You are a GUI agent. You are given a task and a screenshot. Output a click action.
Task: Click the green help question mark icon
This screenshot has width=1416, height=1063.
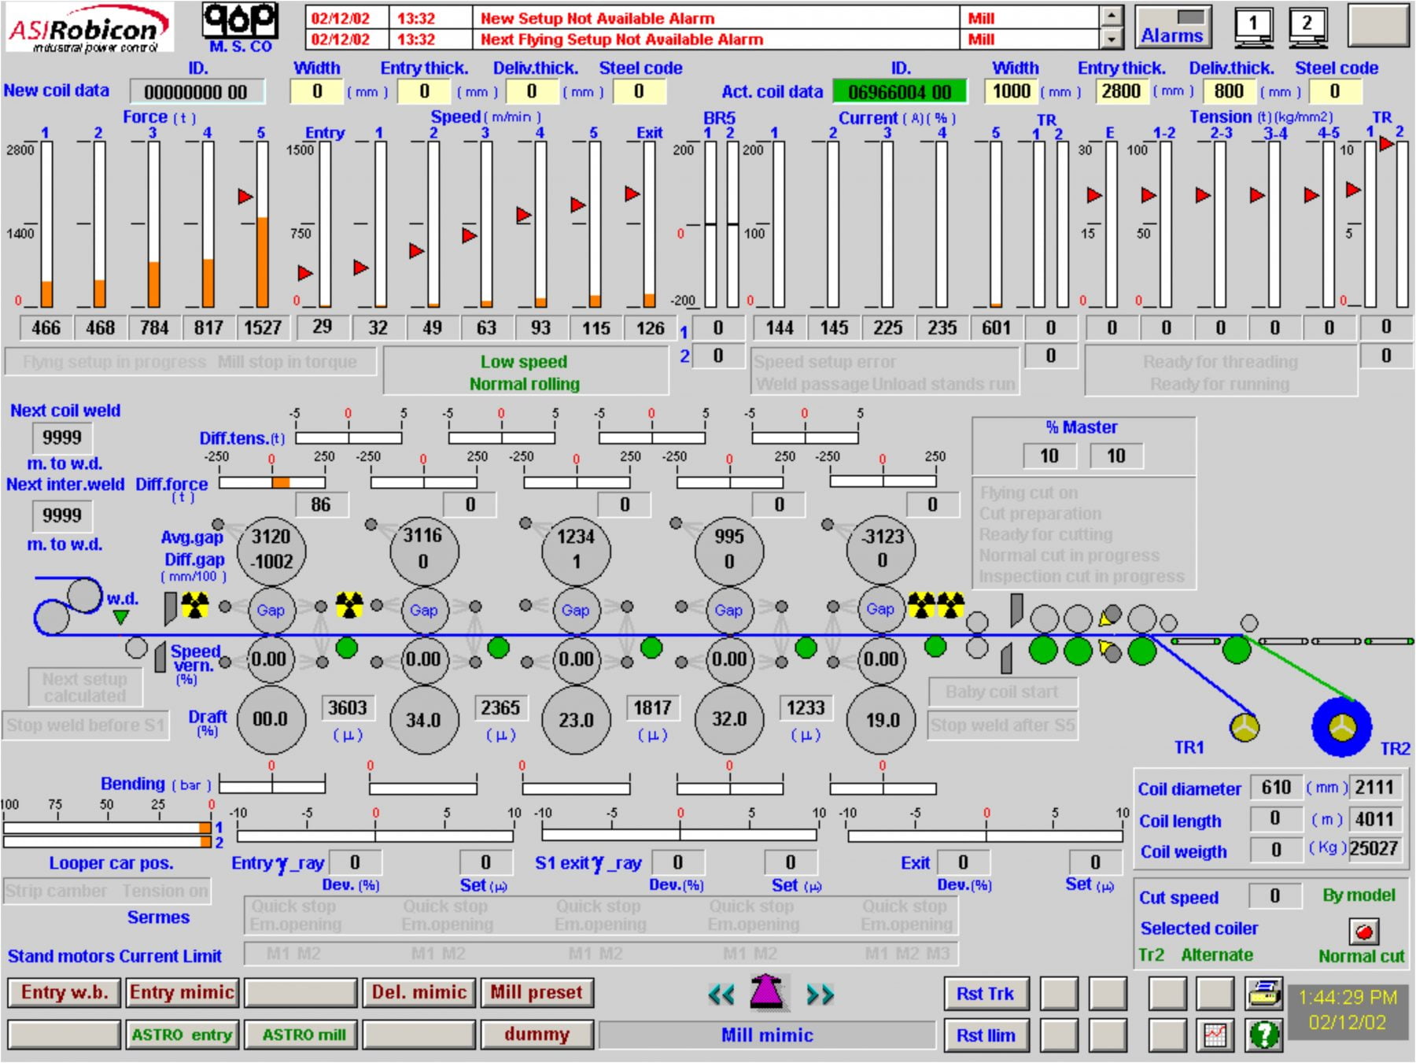pos(1263,1035)
